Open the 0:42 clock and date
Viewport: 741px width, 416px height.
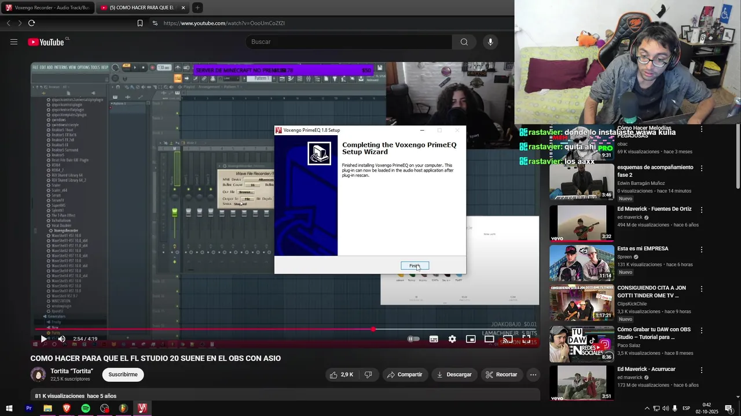[707, 408]
